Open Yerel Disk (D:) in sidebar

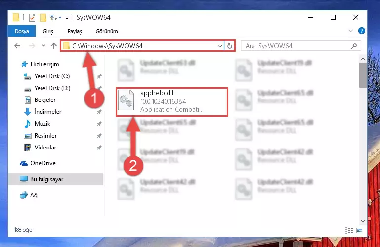[x=47, y=88]
